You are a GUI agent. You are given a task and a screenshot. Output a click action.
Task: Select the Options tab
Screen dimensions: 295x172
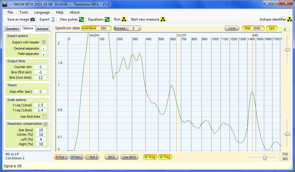pos(28,28)
